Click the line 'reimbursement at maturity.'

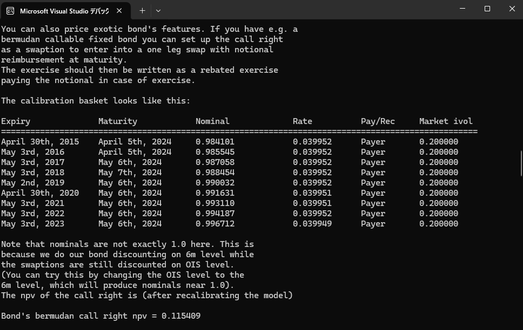click(x=64, y=60)
